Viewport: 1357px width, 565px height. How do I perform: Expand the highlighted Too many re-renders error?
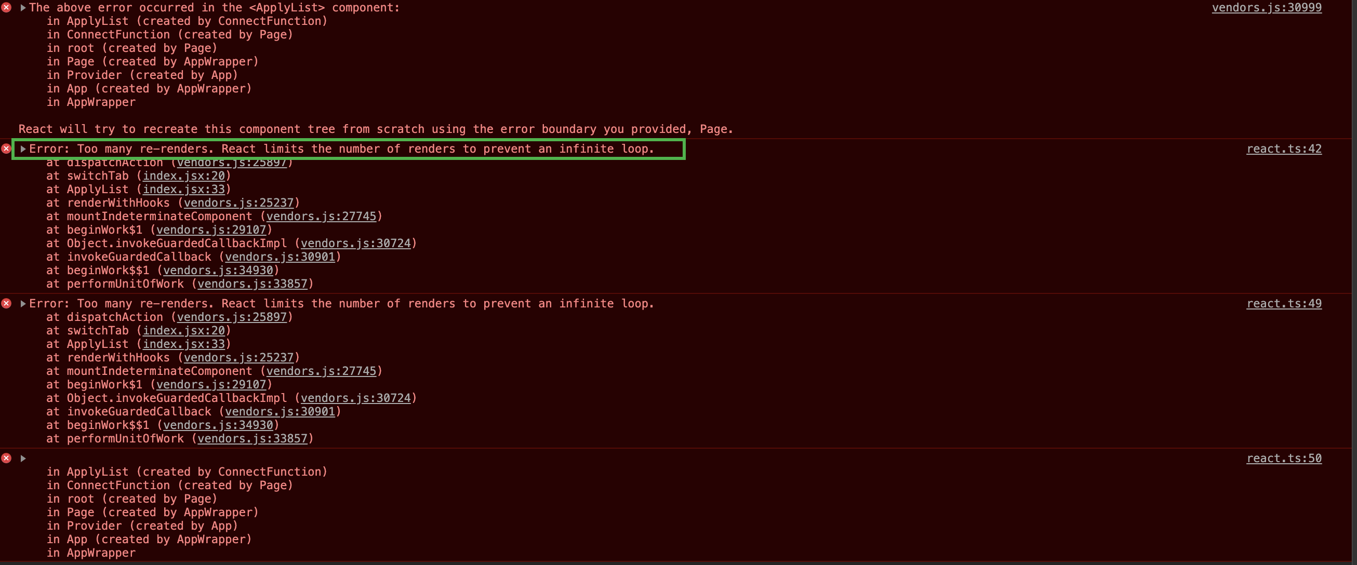(x=24, y=149)
